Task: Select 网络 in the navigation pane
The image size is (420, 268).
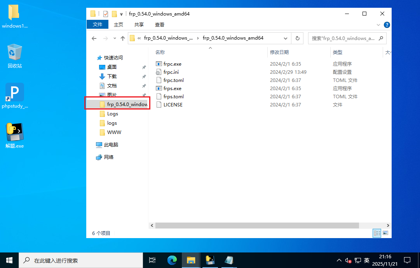Action: click(x=105, y=157)
